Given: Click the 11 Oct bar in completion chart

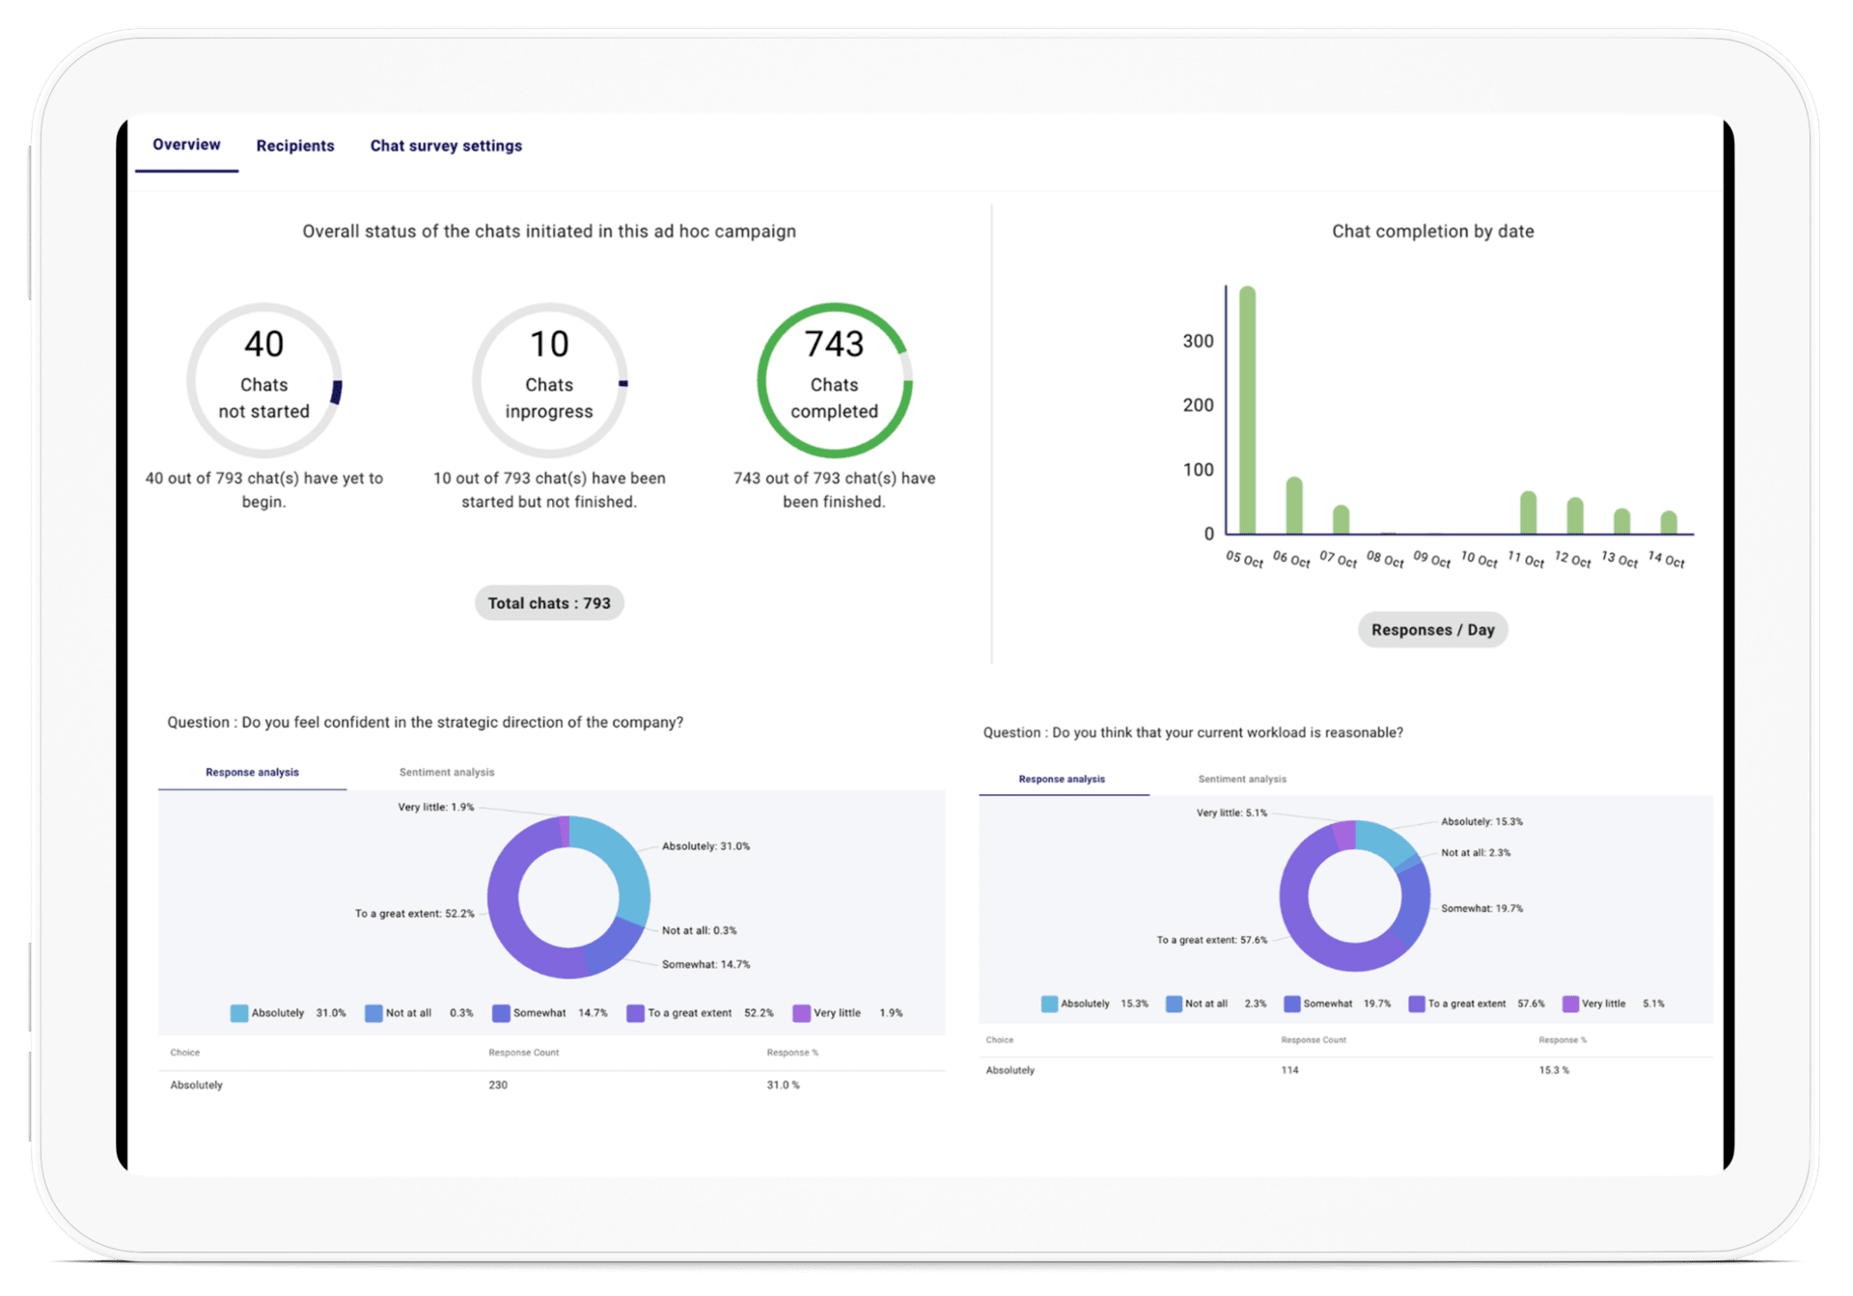Looking at the screenshot, I should pos(1528,514).
